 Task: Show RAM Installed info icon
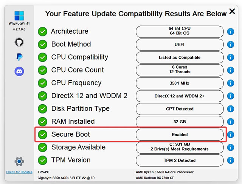pyautogui.click(x=231, y=122)
